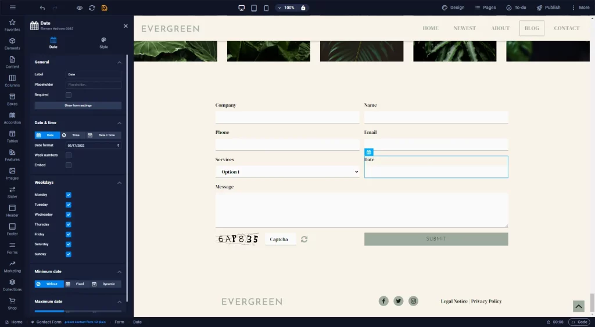Collapse the Weekdays section
The width and height of the screenshot is (595, 327).
[x=120, y=183]
